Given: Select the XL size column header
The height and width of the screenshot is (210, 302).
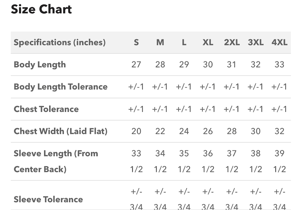Looking at the screenshot, I should pos(208,42).
